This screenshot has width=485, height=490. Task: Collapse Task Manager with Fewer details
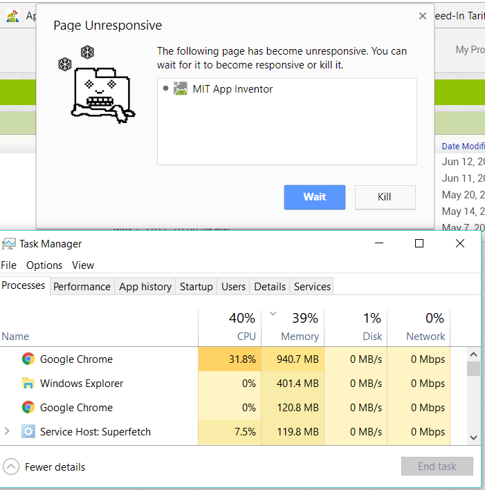point(44,467)
